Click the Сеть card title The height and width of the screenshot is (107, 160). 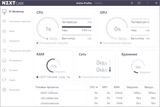[x=82, y=54]
